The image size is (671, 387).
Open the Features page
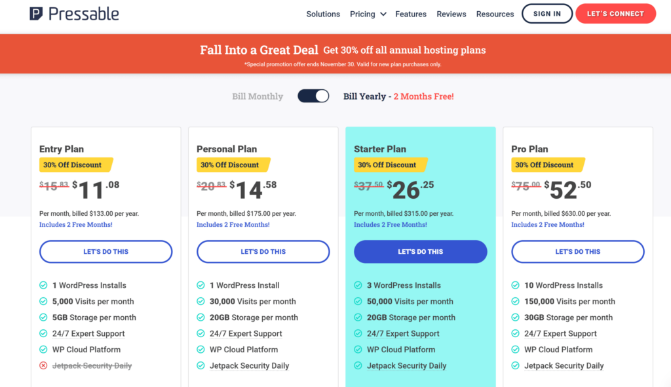(x=411, y=14)
